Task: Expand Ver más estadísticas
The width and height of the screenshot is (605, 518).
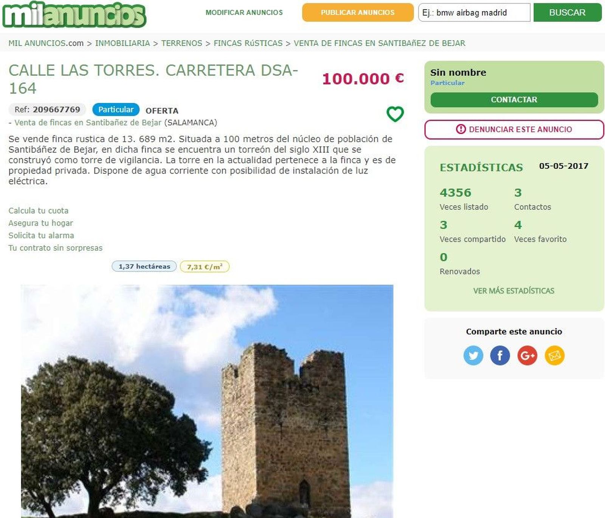Action: click(x=514, y=291)
